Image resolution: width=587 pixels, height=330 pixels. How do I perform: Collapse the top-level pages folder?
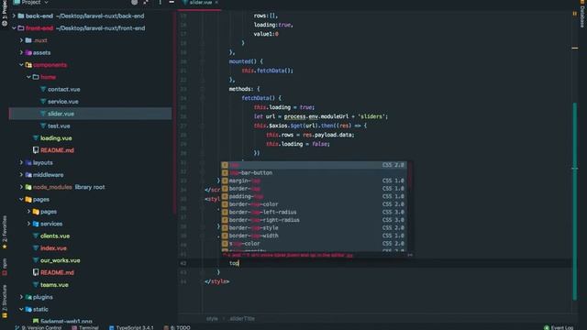(x=21, y=200)
